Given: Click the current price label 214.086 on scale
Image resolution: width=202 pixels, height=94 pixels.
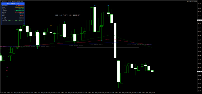Looking at the screenshot, I should [199, 72].
